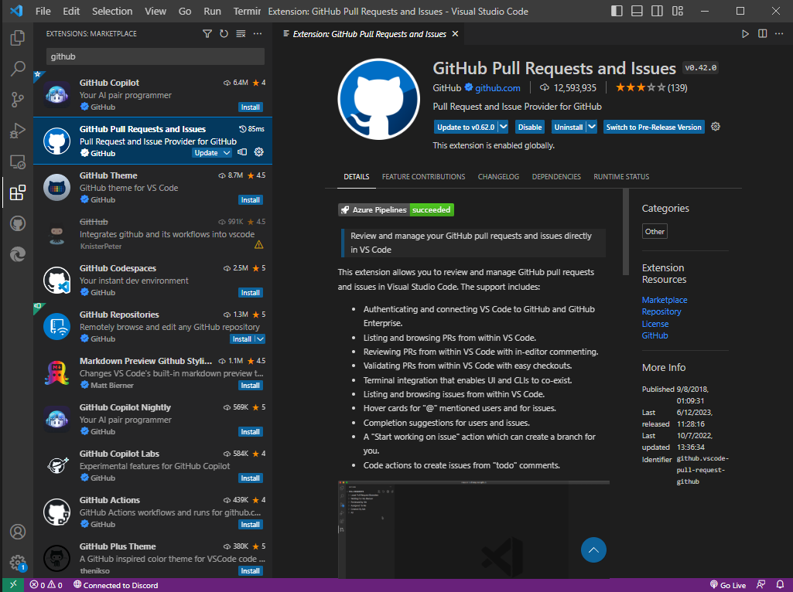Open the Accounts menu icon
Image resolution: width=793 pixels, height=592 pixels.
tap(18, 532)
